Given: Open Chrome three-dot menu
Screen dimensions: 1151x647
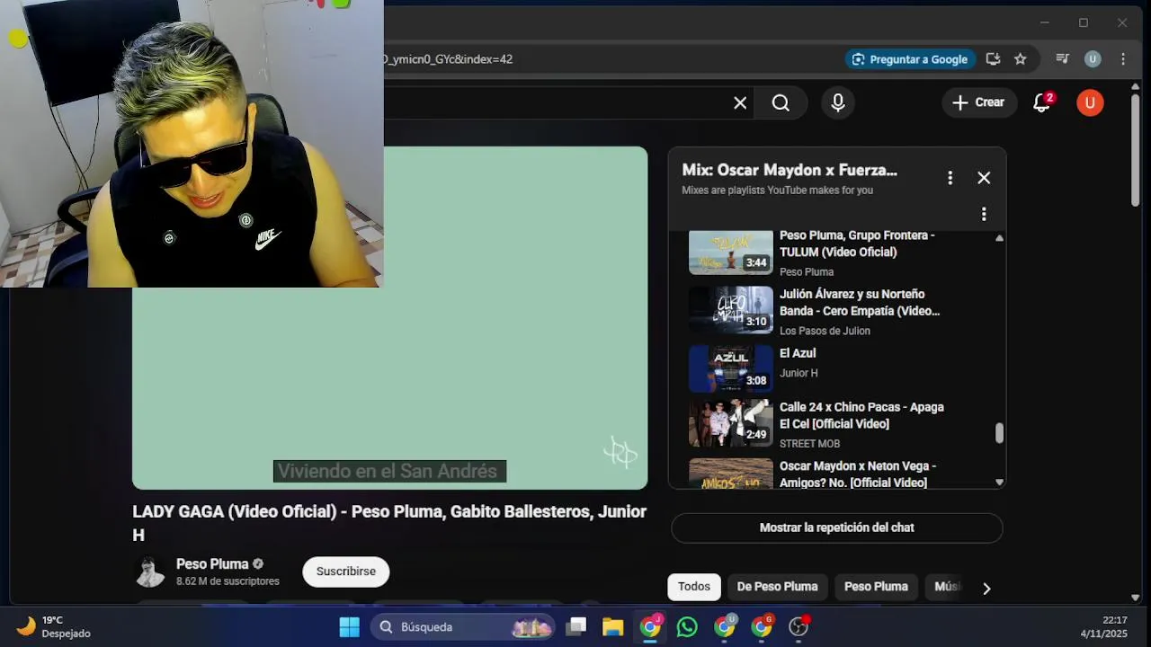Looking at the screenshot, I should (1123, 59).
